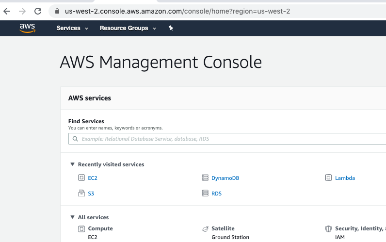Open the S3 service link
Screen dimensions: 386x242
click(91, 194)
